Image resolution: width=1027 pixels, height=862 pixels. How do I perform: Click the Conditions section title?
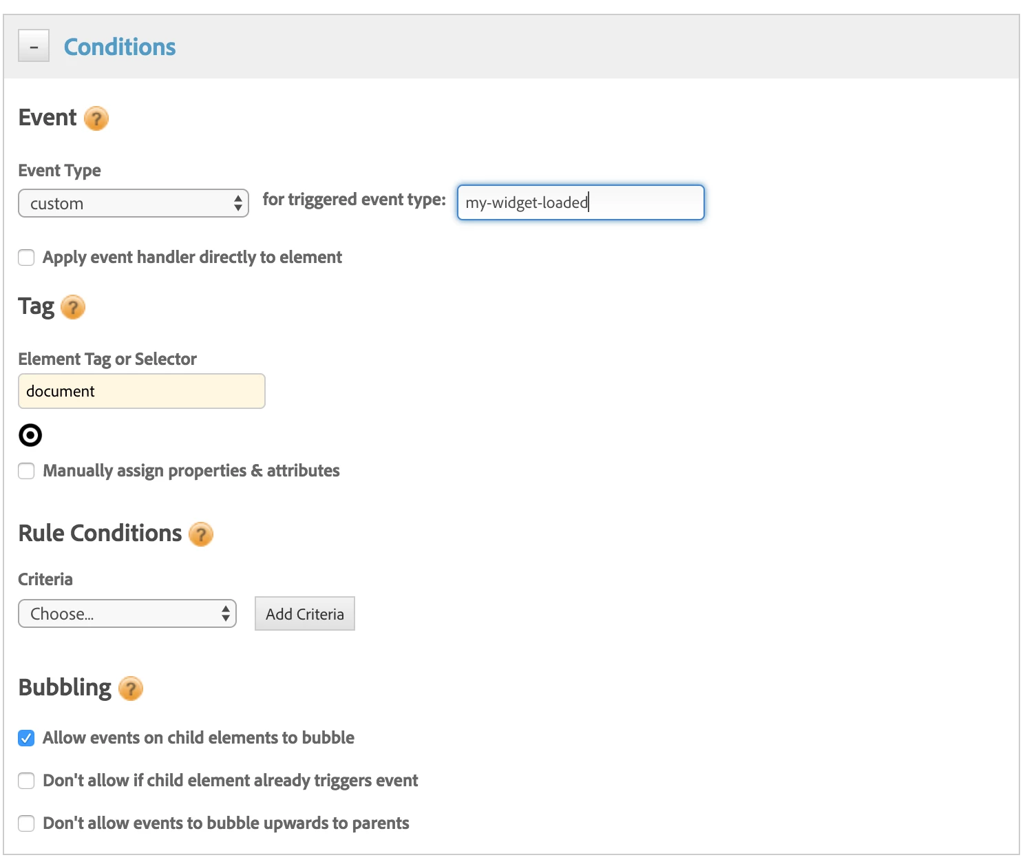[120, 47]
